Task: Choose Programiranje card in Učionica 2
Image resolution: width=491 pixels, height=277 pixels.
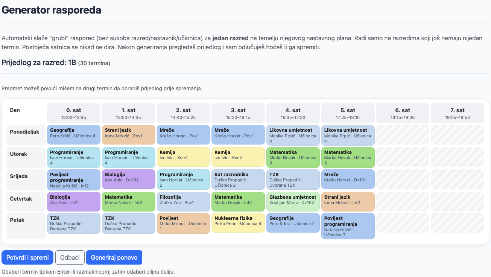Action: click(184, 179)
